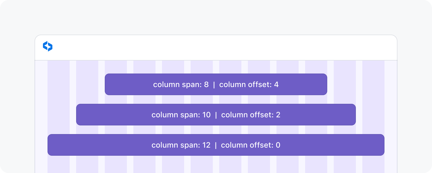
Task: Select the column span 12 purple bar
Action: pos(94,145)
